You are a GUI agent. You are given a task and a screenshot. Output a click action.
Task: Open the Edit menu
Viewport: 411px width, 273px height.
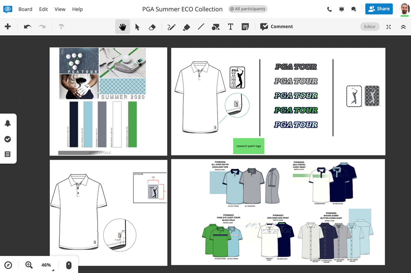pyautogui.click(x=43, y=9)
